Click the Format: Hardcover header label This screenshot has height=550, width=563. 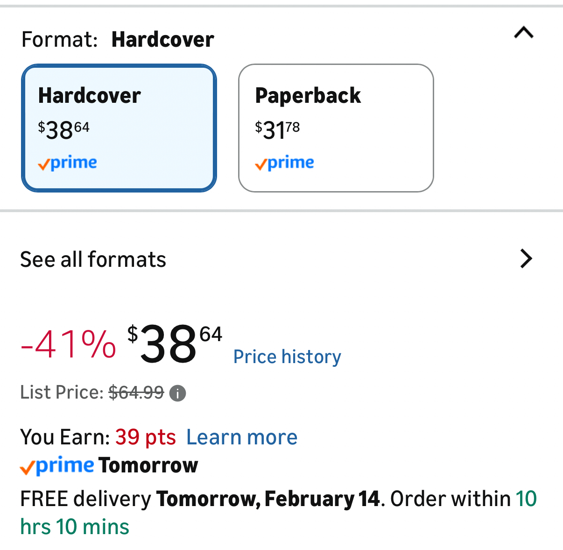pyautogui.click(x=118, y=40)
